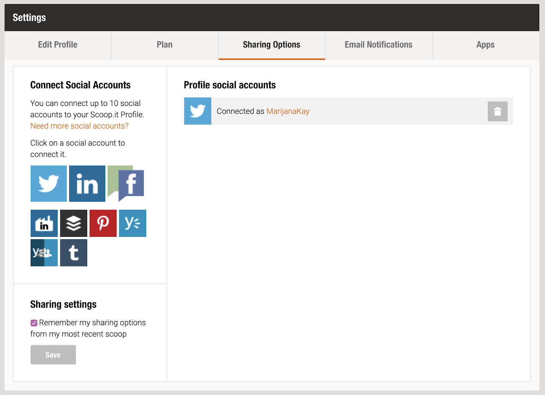Connect a Yammer group account
The image size is (545, 395).
click(x=44, y=253)
